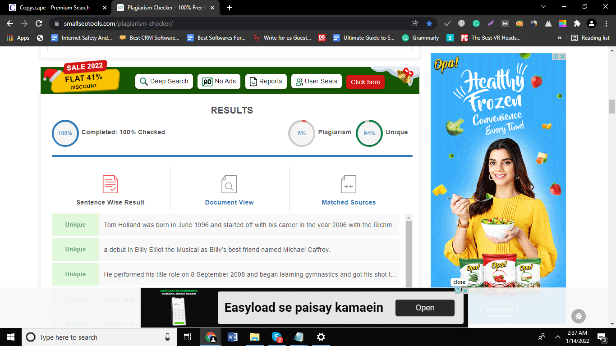Click the Sentence Wise Result icon

tap(110, 184)
